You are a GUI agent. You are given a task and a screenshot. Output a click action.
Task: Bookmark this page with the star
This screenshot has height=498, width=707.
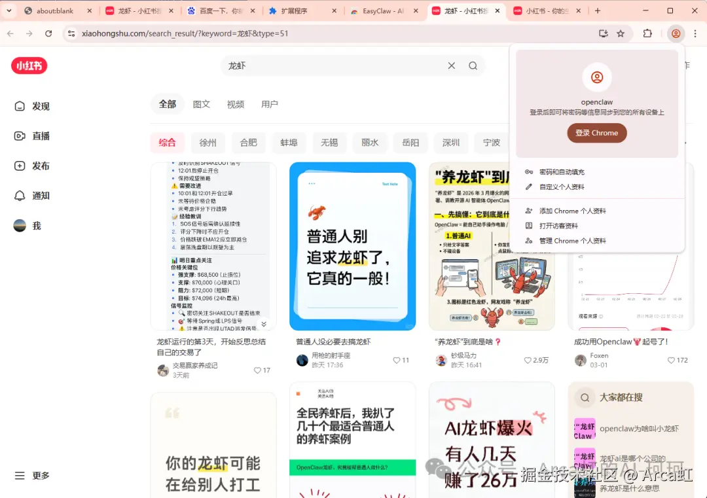[x=621, y=33]
